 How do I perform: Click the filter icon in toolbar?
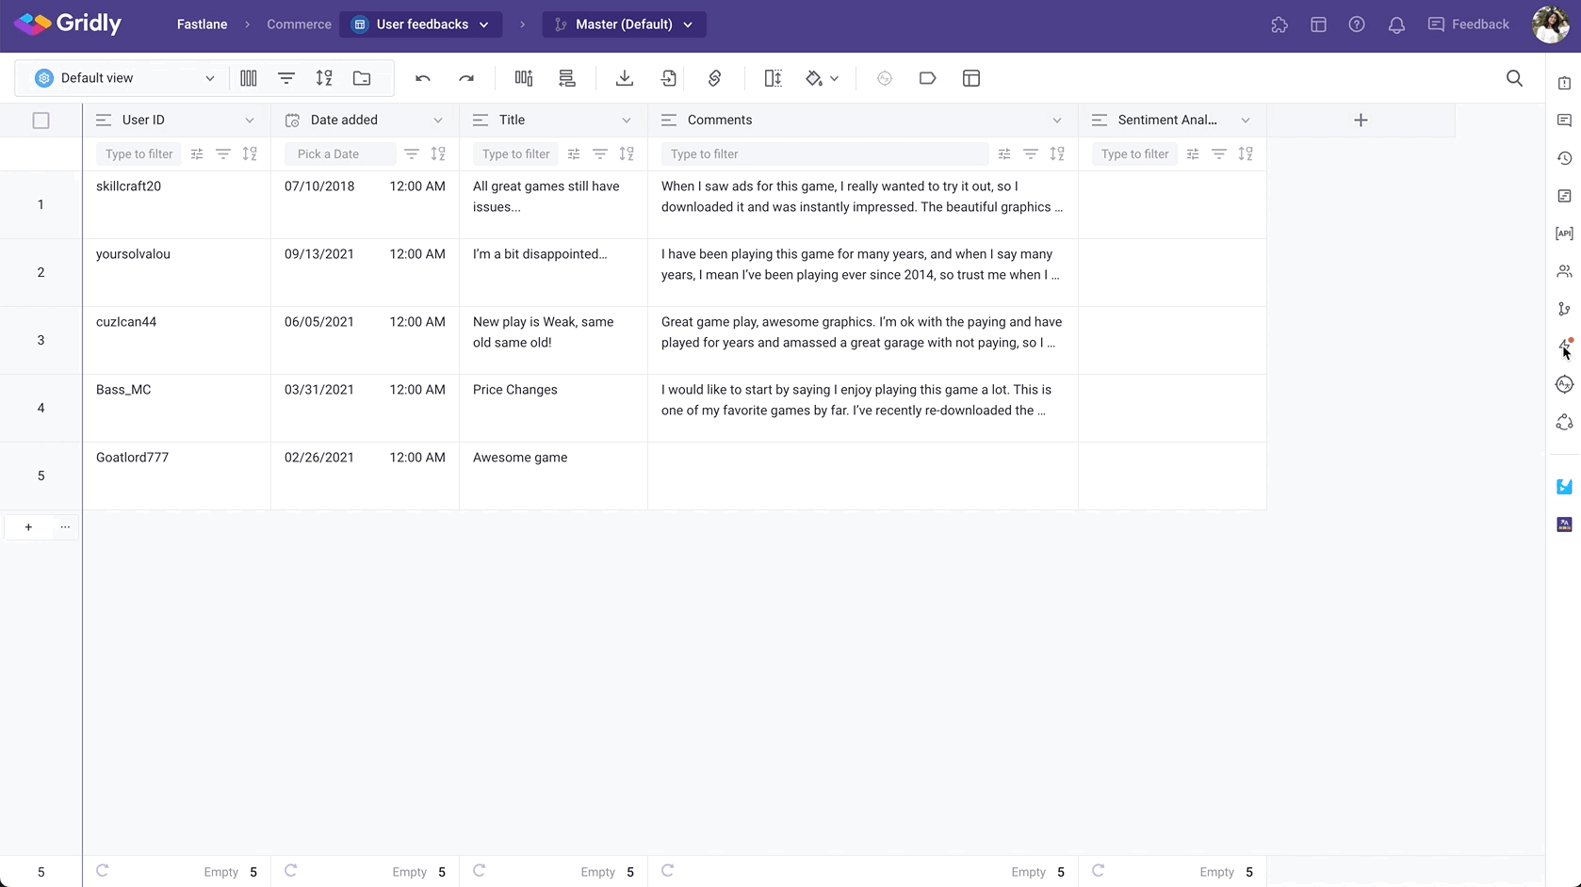(286, 78)
